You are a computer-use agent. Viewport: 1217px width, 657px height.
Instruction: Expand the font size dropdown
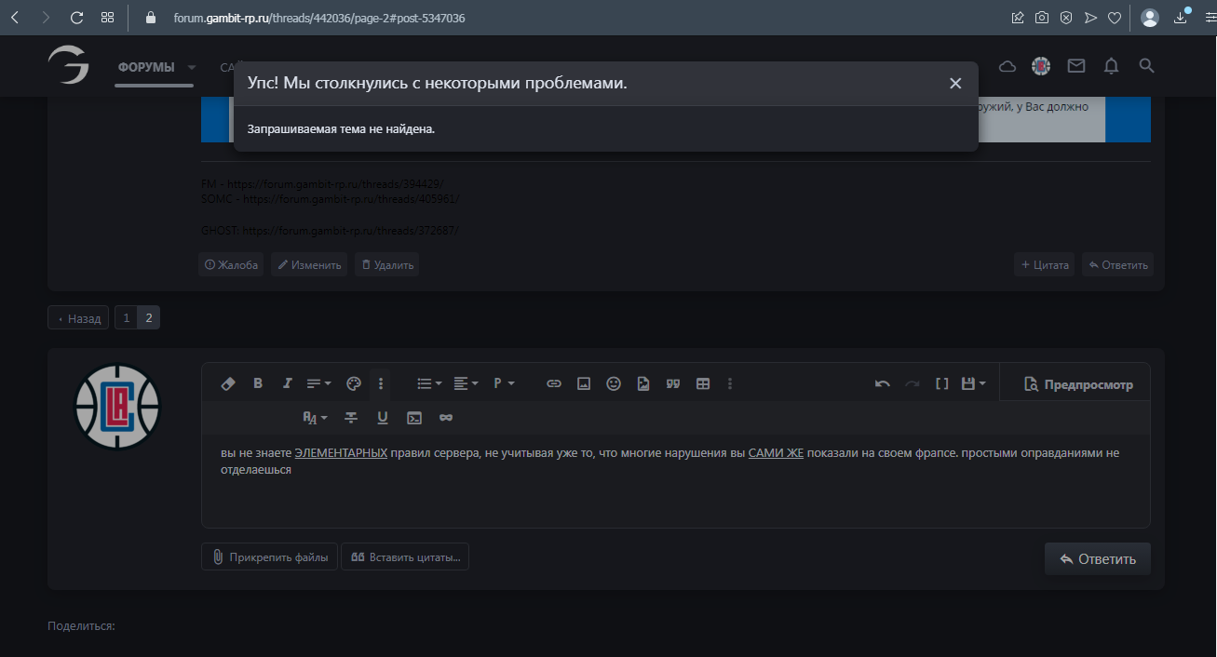click(316, 418)
